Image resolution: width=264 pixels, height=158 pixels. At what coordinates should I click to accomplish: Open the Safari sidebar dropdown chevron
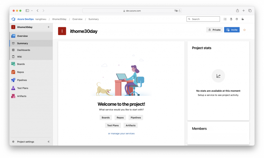pos(32,11)
